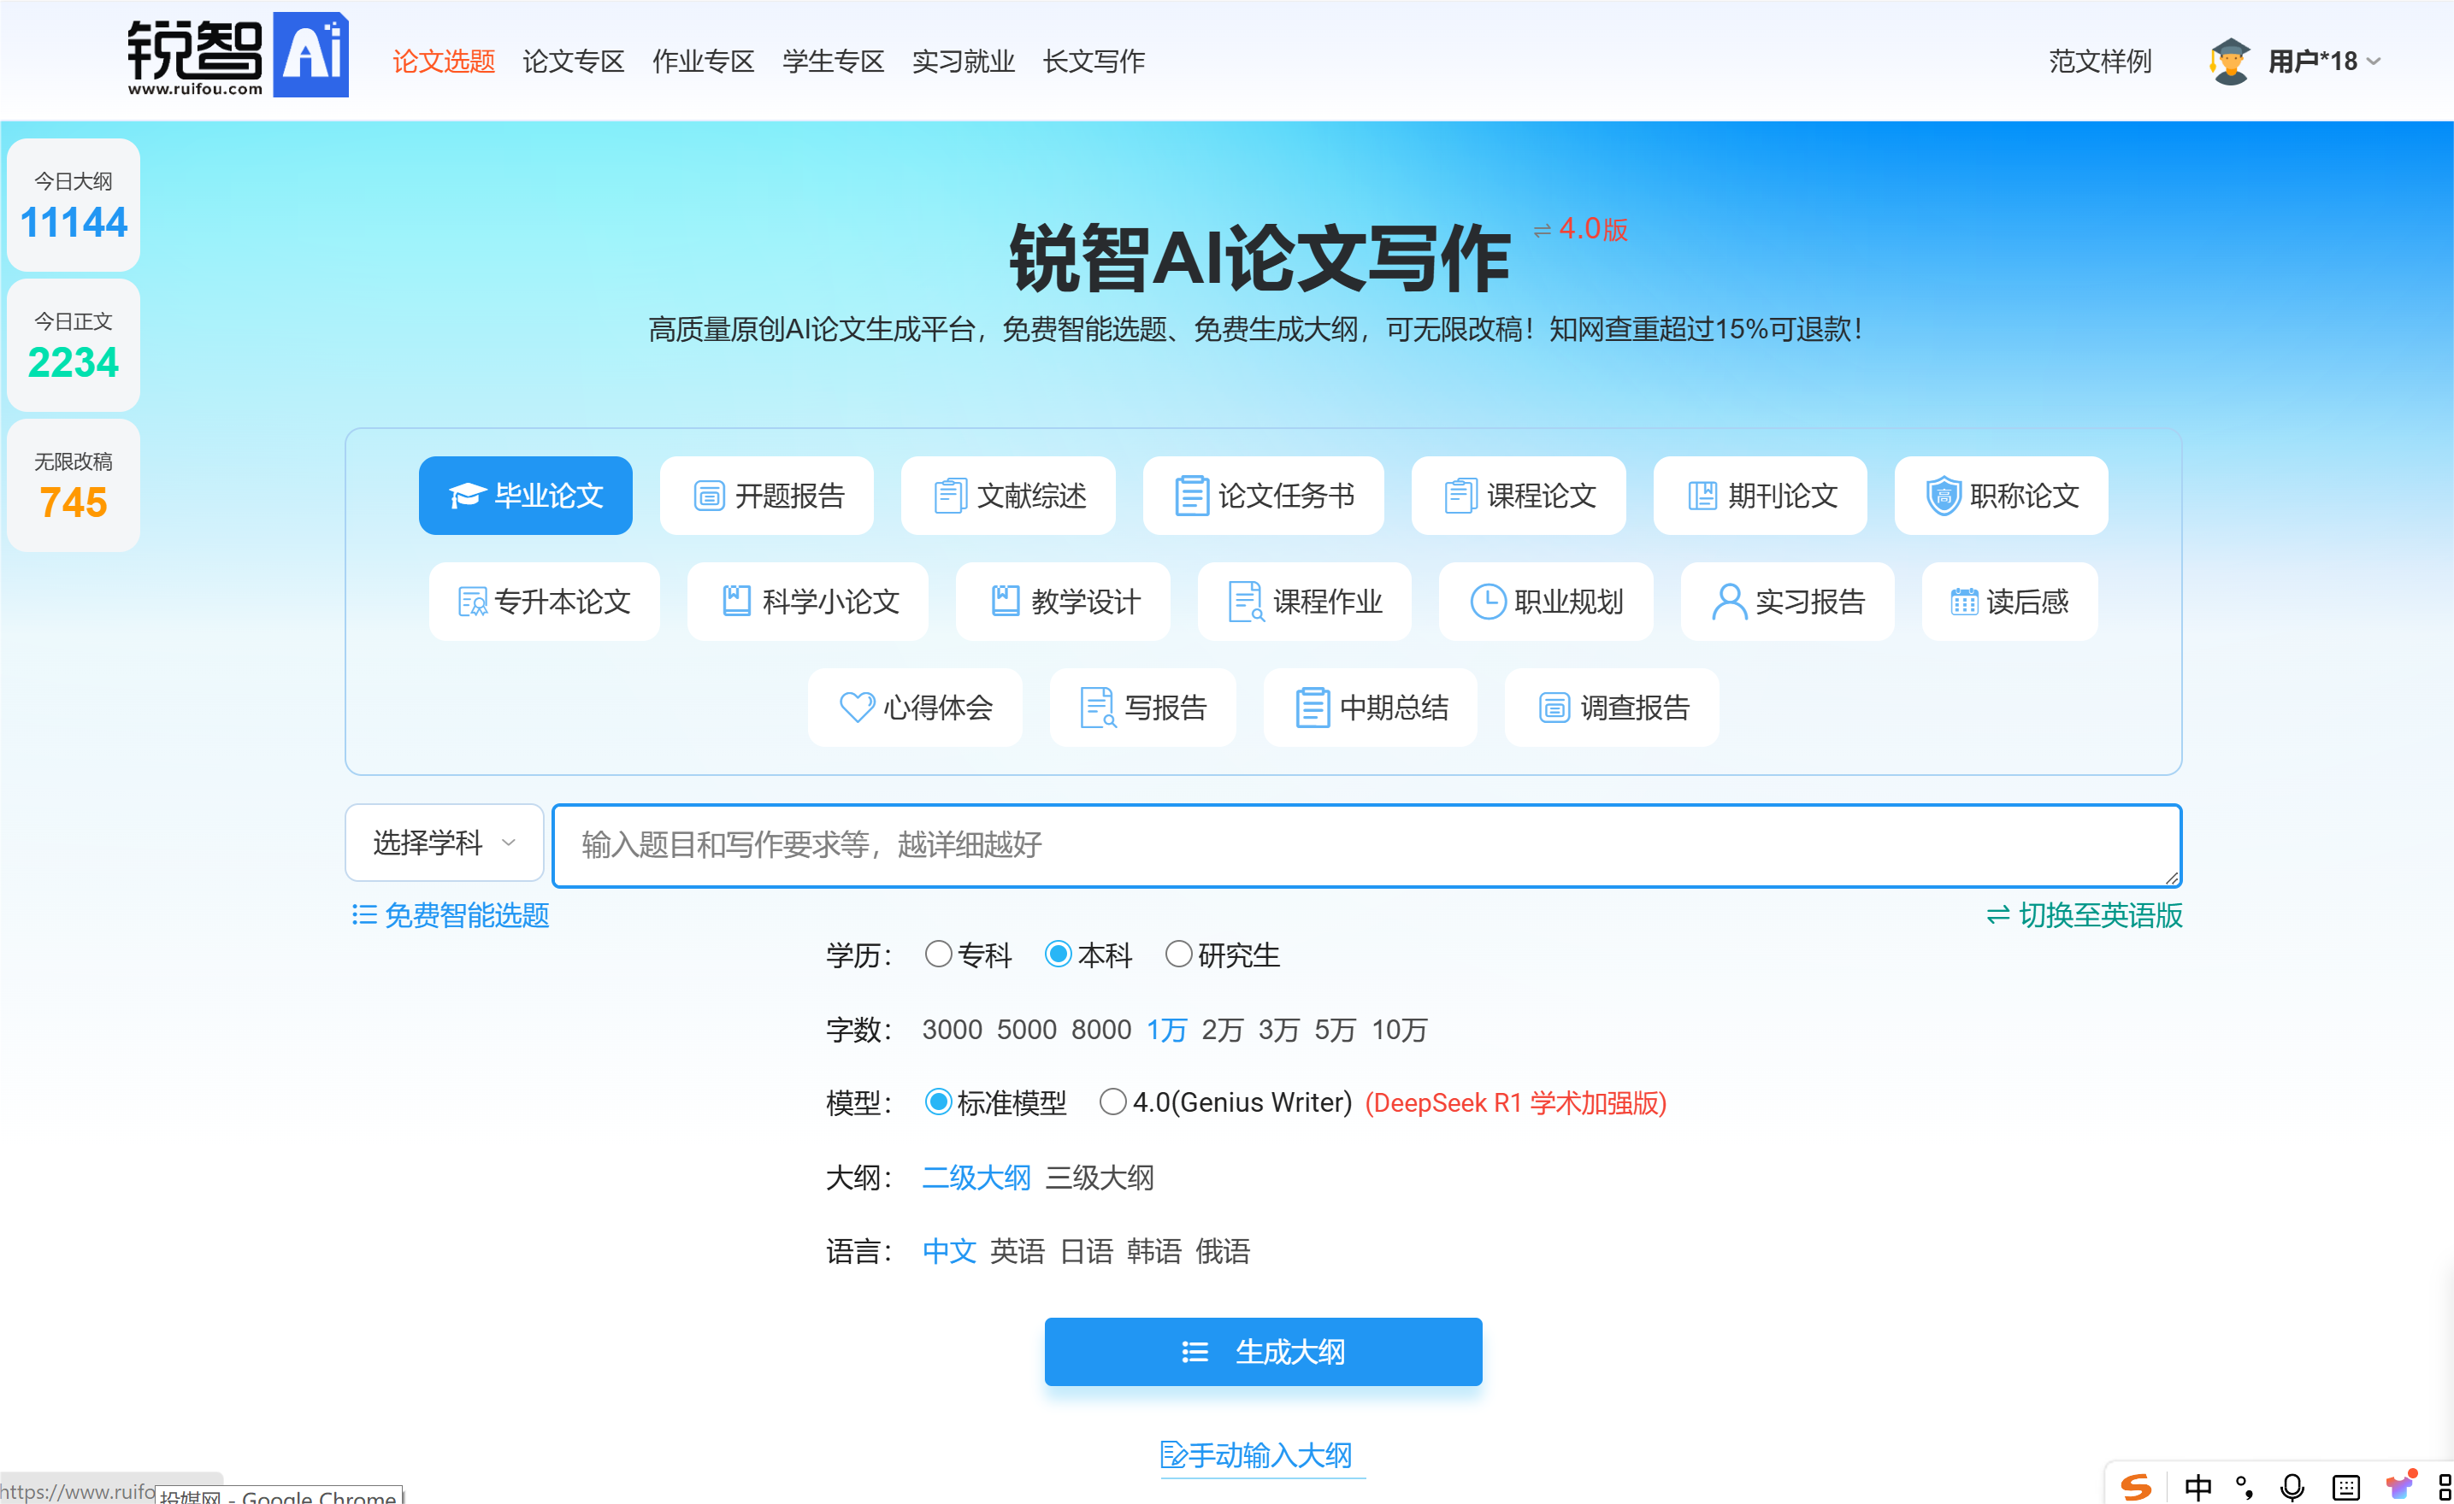Choose the 专升本论文 document type
Screen dimensions: 2454x1504
tap(545, 602)
